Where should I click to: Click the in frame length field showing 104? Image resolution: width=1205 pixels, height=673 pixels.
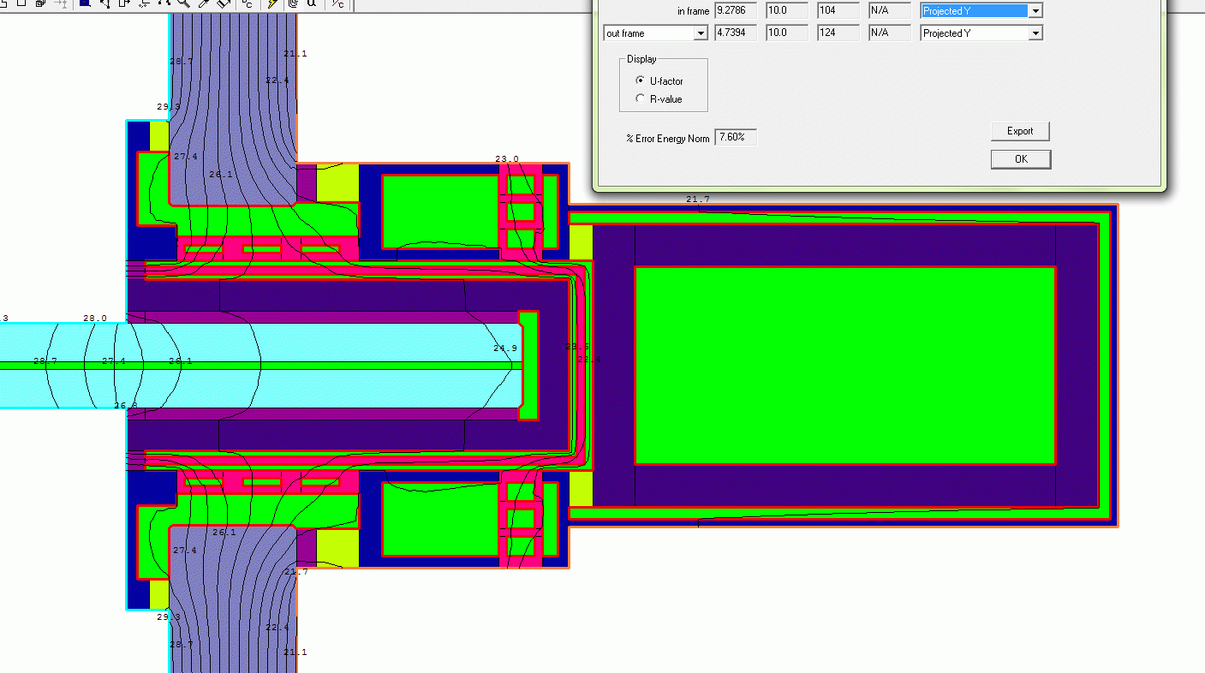coord(838,11)
